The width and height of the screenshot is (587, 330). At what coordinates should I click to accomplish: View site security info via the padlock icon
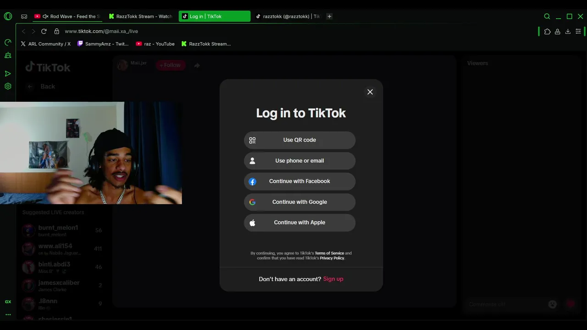(57, 31)
